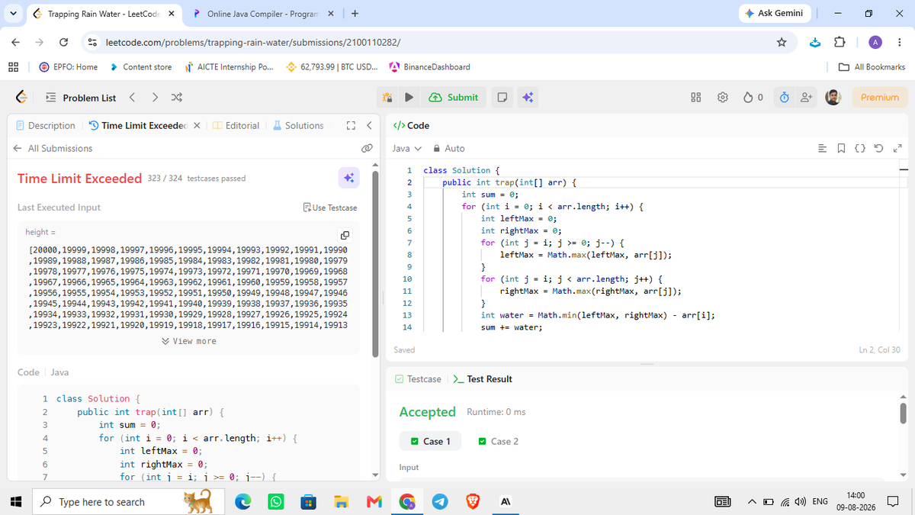Open Chrome's tab search dropdown arrow
Viewport: 915px width, 515px height.
coord(14,14)
